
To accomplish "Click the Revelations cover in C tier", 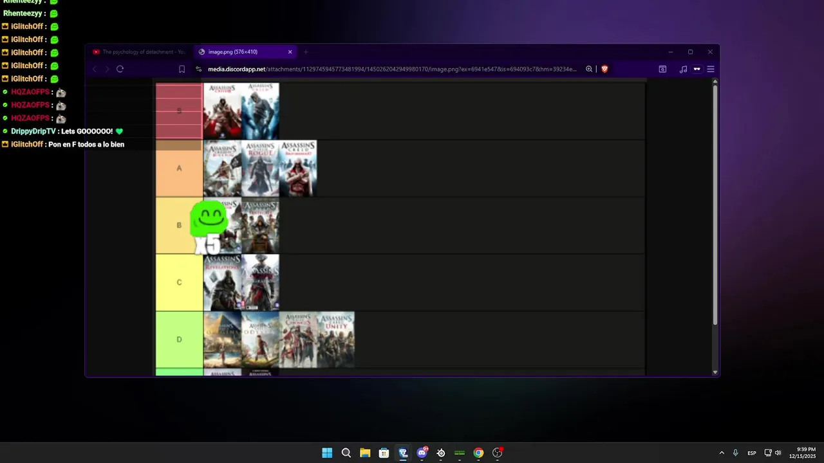I will pyautogui.click(x=222, y=283).
